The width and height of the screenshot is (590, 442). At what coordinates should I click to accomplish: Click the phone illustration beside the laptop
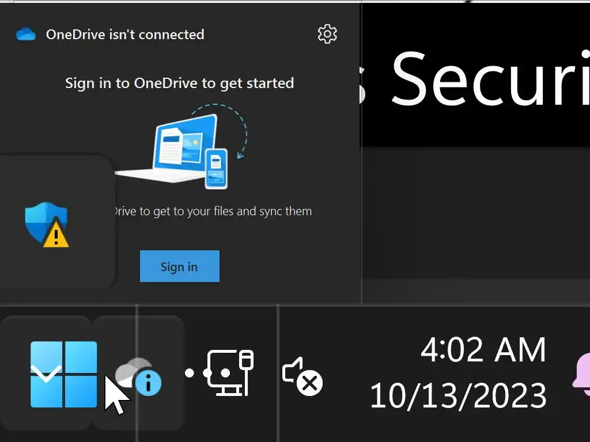pos(216,168)
